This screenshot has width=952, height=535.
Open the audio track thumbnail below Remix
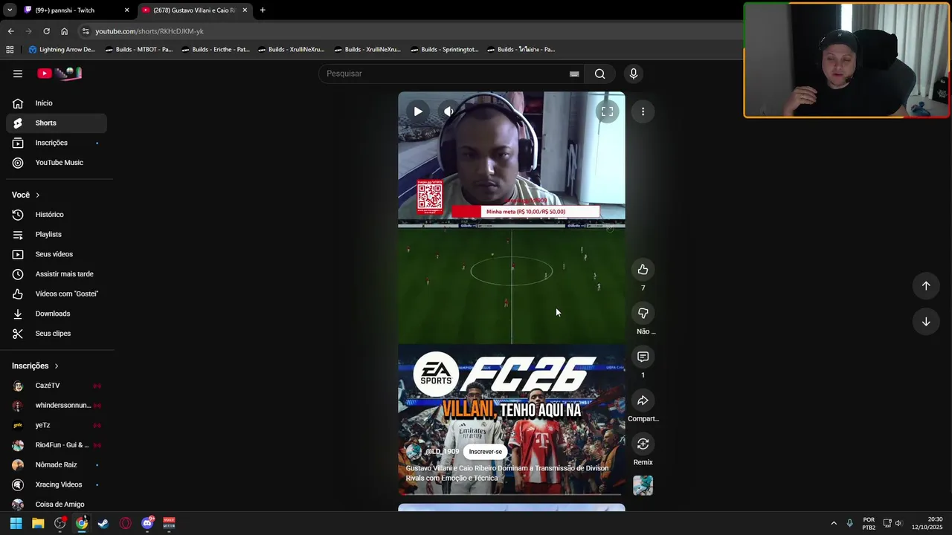643,486
